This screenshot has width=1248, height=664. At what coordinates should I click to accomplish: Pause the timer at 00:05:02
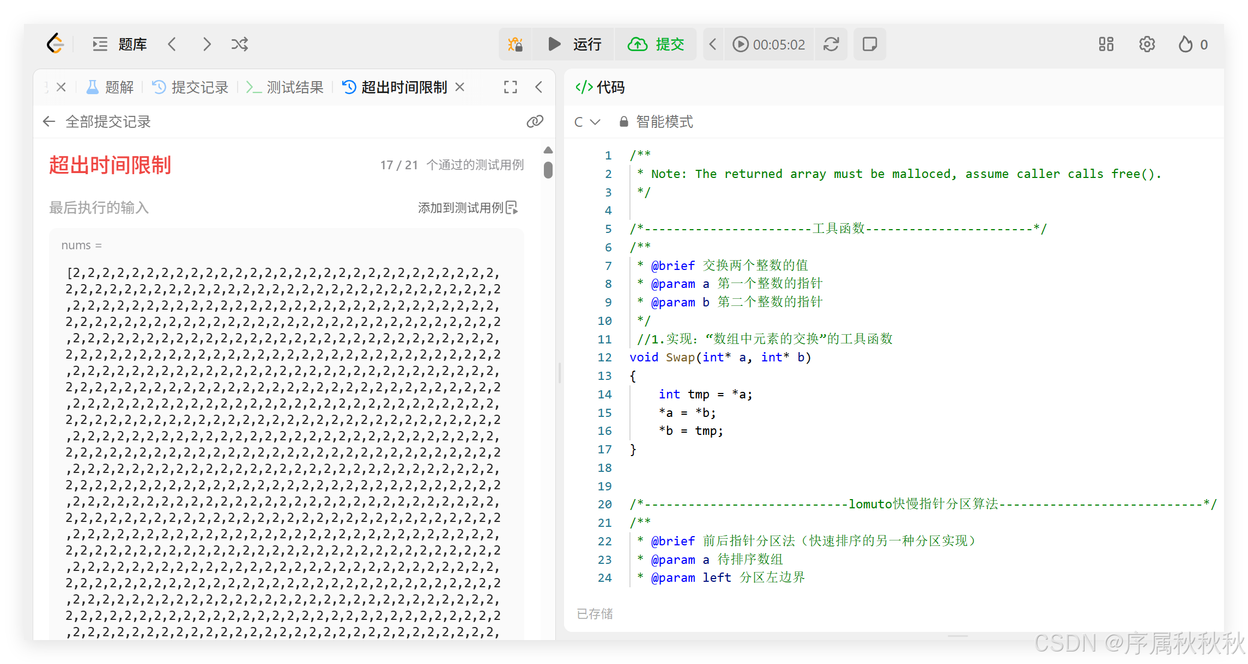[x=740, y=44]
